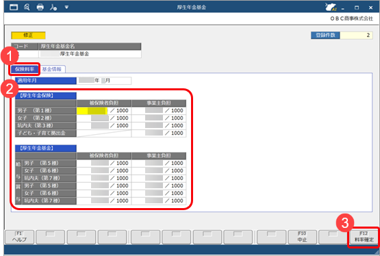Screen dimensions: 380x256
Task: Click the 登録件数 count field
Action: coord(356,36)
